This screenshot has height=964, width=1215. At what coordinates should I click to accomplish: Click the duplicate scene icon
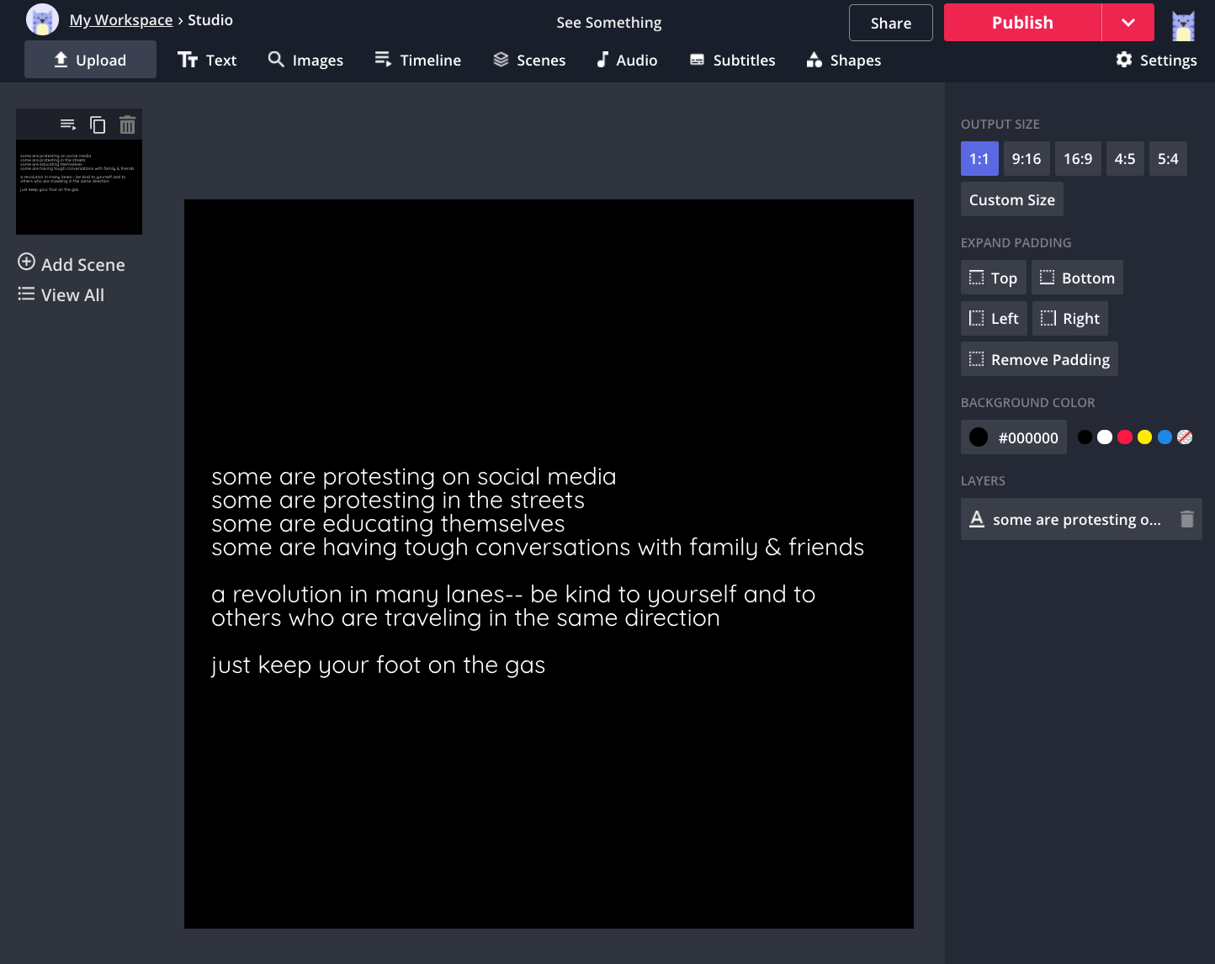tap(98, 125)
